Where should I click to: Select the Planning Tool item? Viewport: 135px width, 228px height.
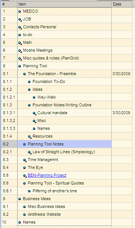35,66
